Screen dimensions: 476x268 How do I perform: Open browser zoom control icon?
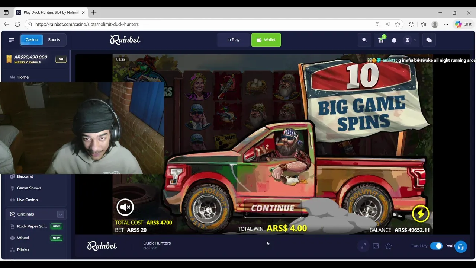pos(378,24)
